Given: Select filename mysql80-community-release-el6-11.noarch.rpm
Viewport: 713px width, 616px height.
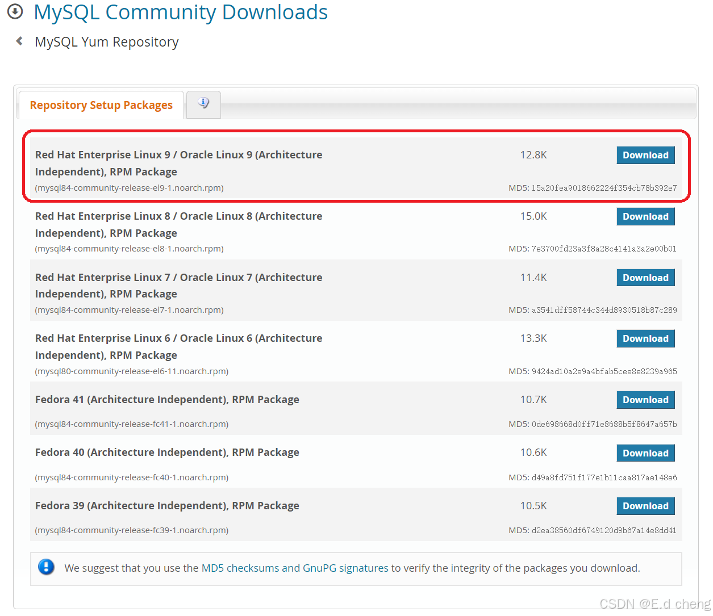Looking at the screenshot, I should pos(131,371).
